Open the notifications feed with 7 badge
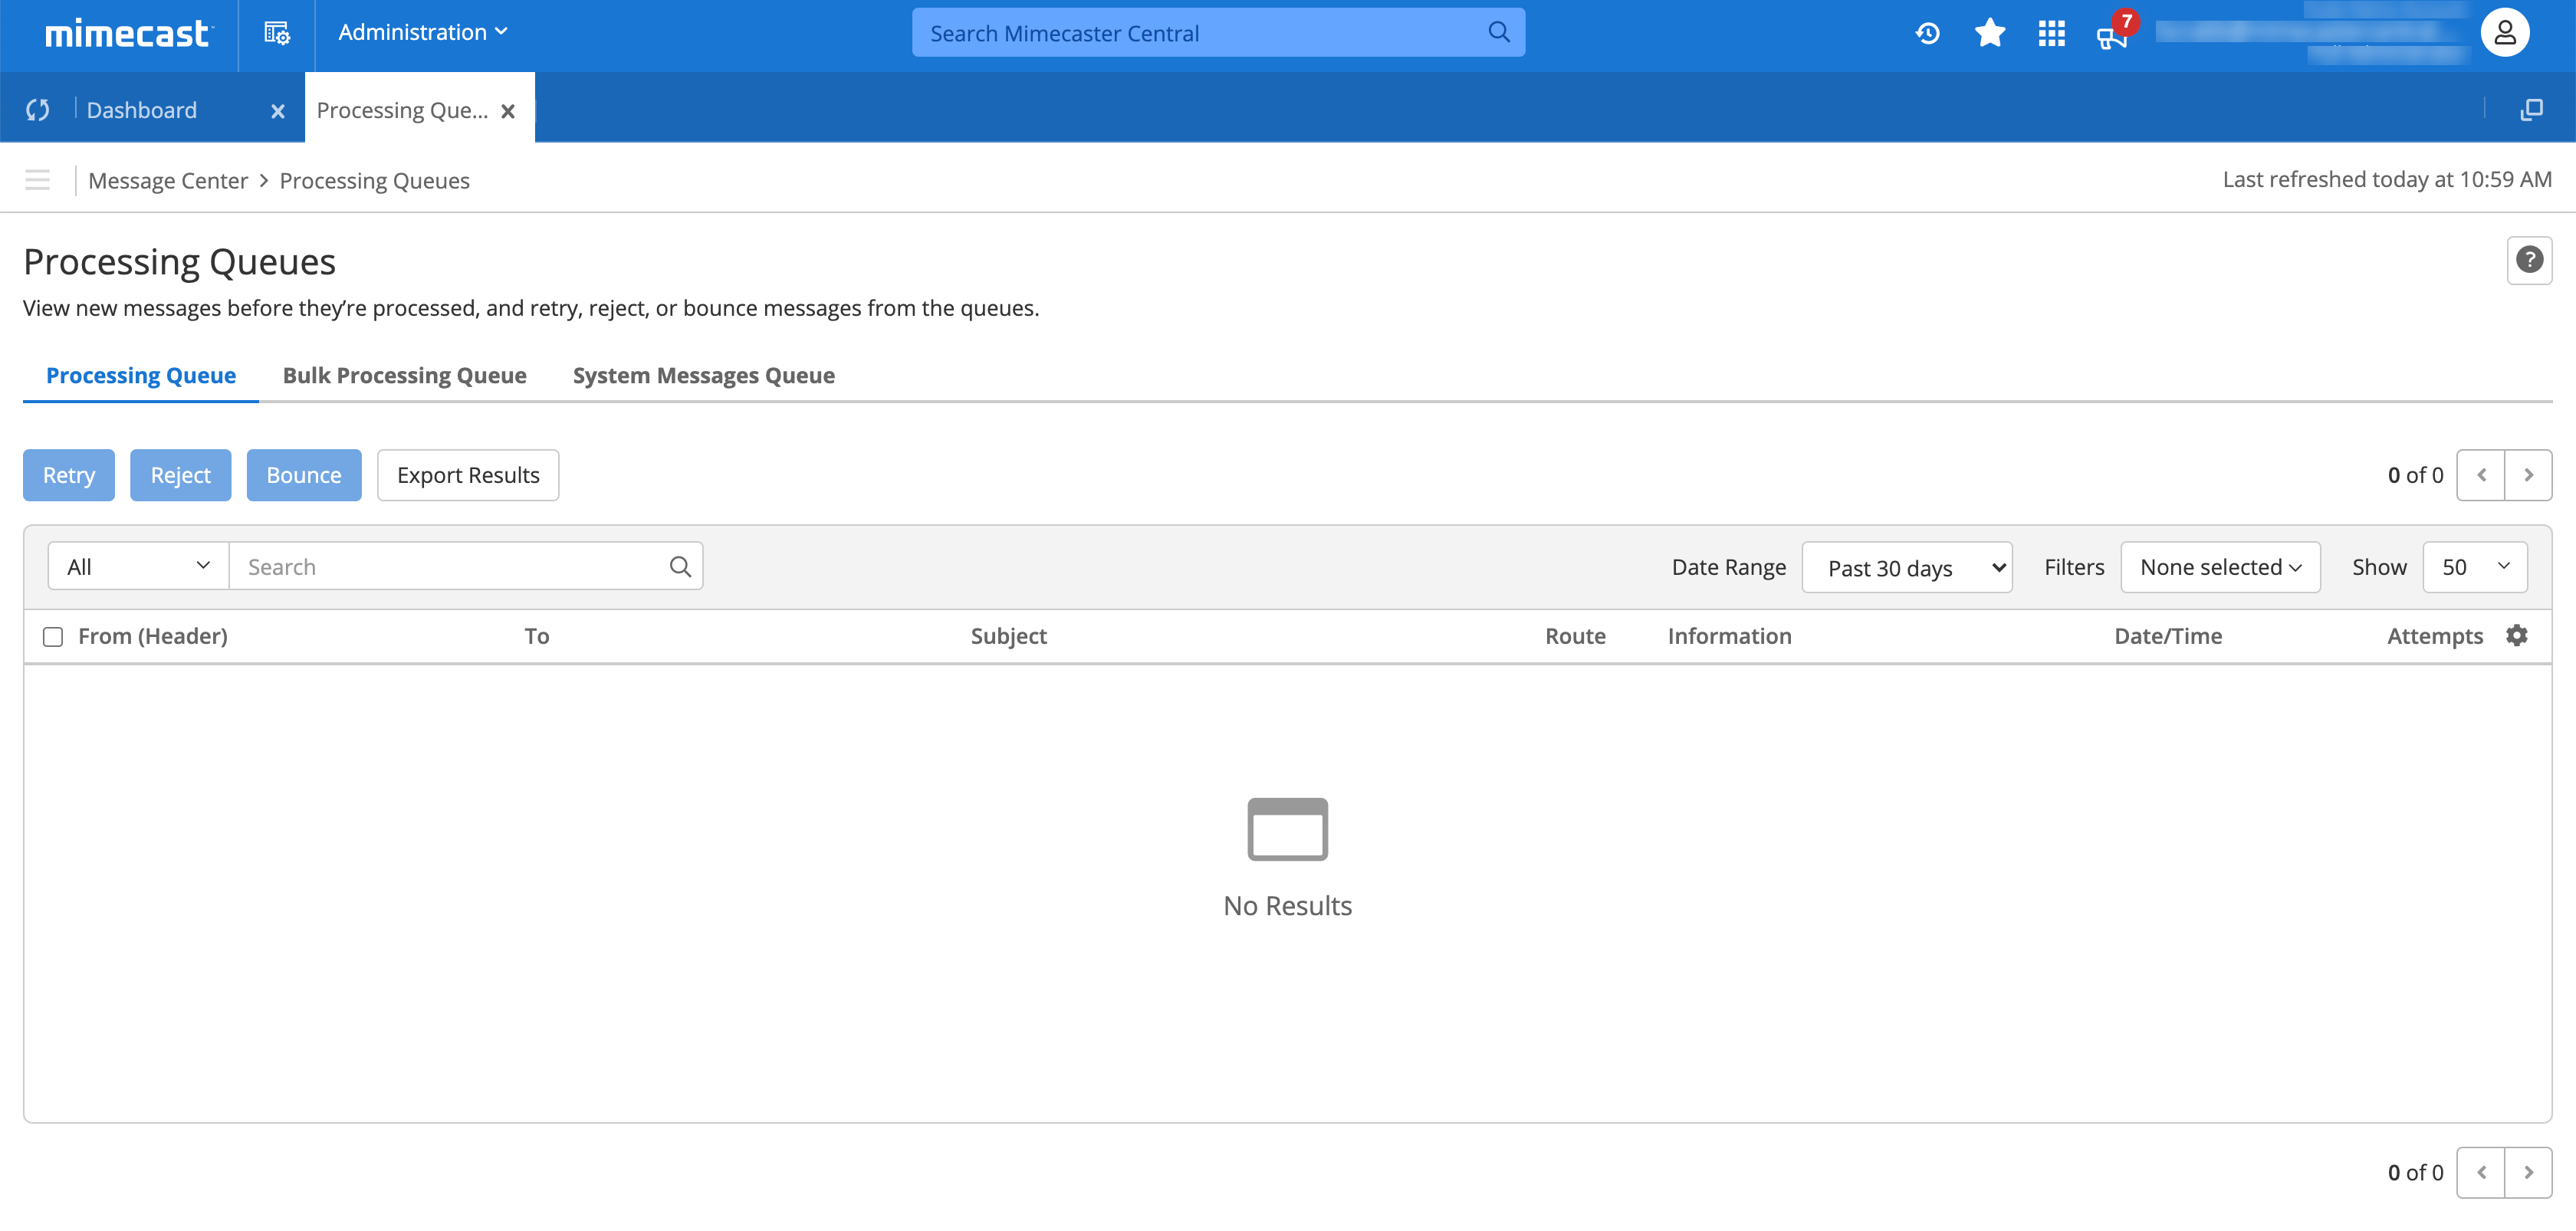Screen dimensions: 2576x1231 pos(2112,35)
